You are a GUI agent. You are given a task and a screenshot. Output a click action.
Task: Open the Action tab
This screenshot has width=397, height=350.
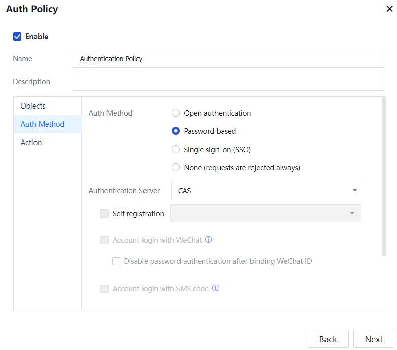coord(31,143)
